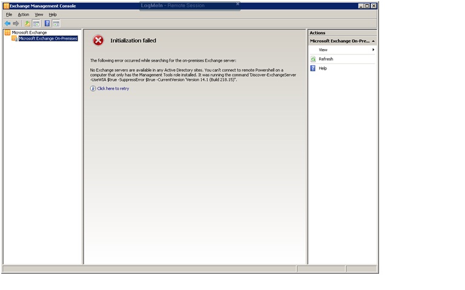Viewport: 465px width, 290px height.
Task: Open the View menu in menu bar
Action: click(39, 14)
